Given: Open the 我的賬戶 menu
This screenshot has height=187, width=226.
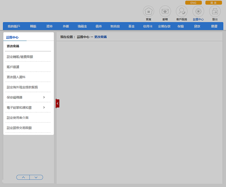Looking at the screenshot, I should tap(14, 26).
